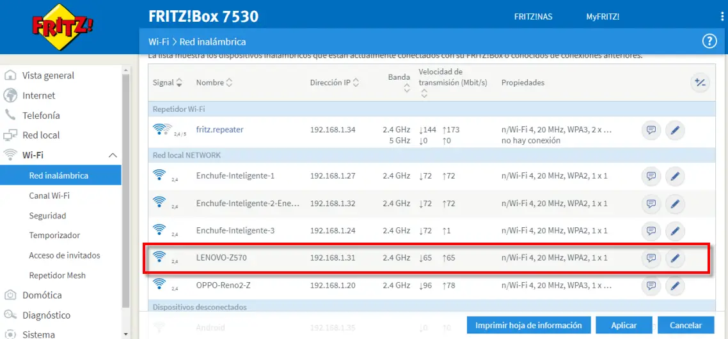Click the Red local computers icon

(10, 135)
